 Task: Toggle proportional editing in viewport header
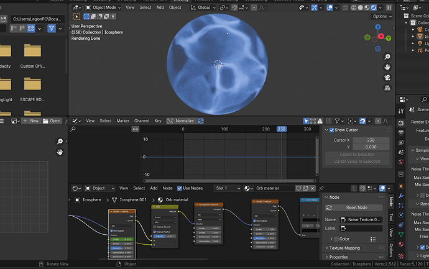[254, 7]
